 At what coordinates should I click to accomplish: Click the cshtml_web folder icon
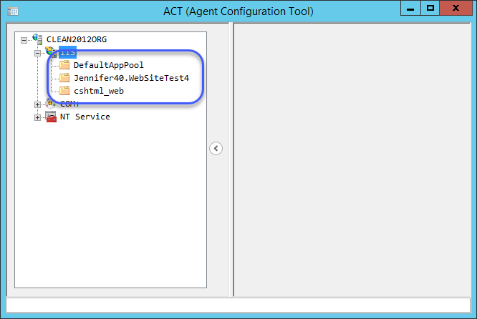click(x=64, y=91)
